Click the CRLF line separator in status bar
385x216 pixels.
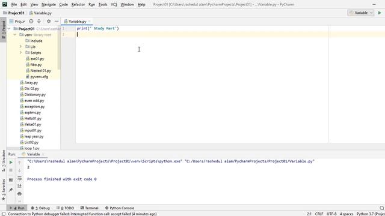(319, 214)
